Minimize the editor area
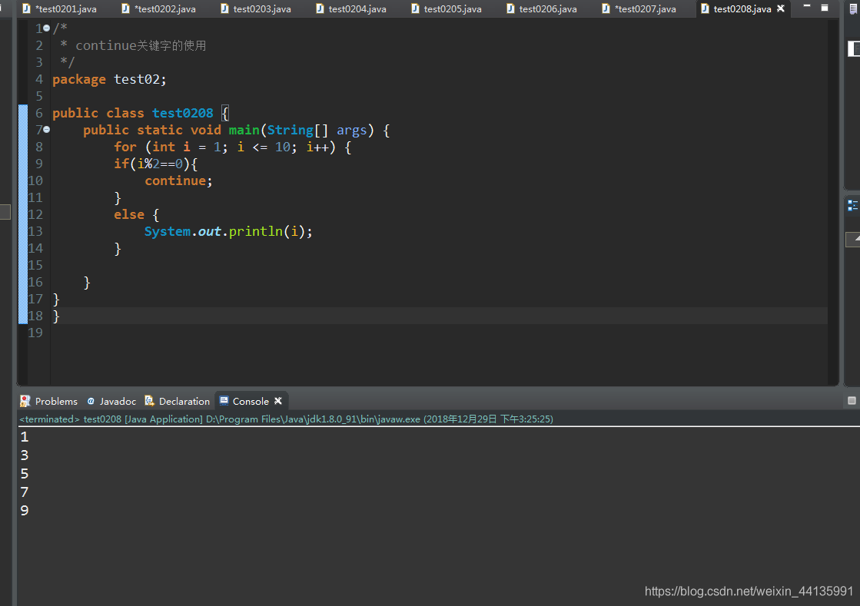Viewport: 860px width, 606px height. [807, 7]
